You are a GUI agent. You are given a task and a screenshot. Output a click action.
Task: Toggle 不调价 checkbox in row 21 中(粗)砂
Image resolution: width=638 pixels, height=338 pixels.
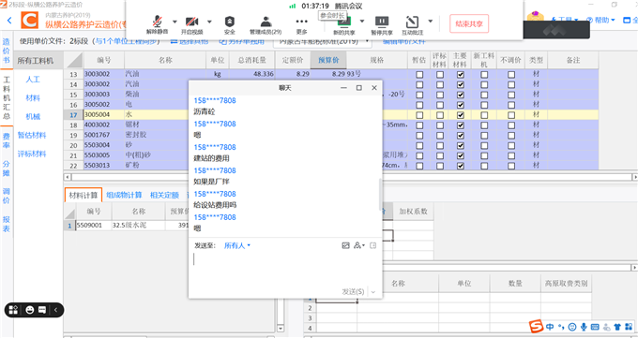pos(511,156)
